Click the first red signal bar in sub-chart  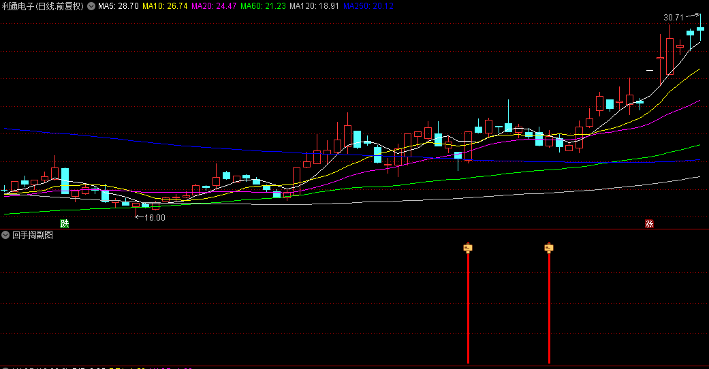click(x=468, y=308)
